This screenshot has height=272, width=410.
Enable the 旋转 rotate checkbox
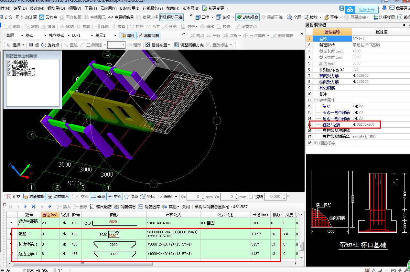251,197
